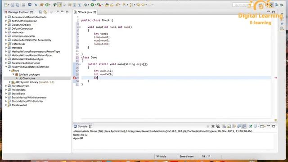Toggle Link with Editor in Package Explorer
Viewport: 288px width, 162px height.
point(45,12)
